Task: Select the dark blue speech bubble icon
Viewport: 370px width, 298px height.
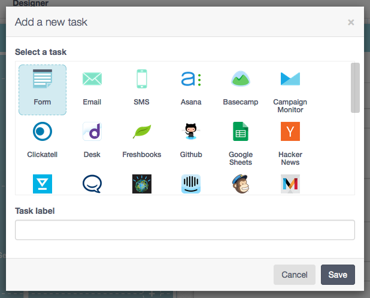Action: tap(92, 184)
